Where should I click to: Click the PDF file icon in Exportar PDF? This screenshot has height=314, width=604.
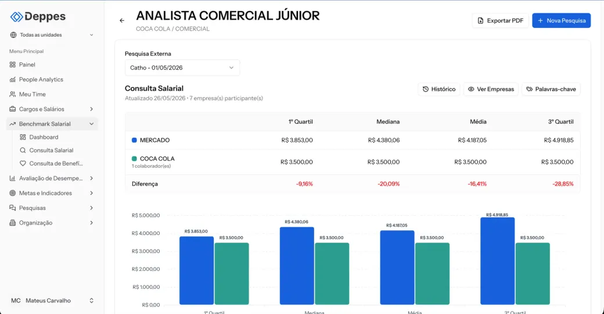(x=480, y=20)
